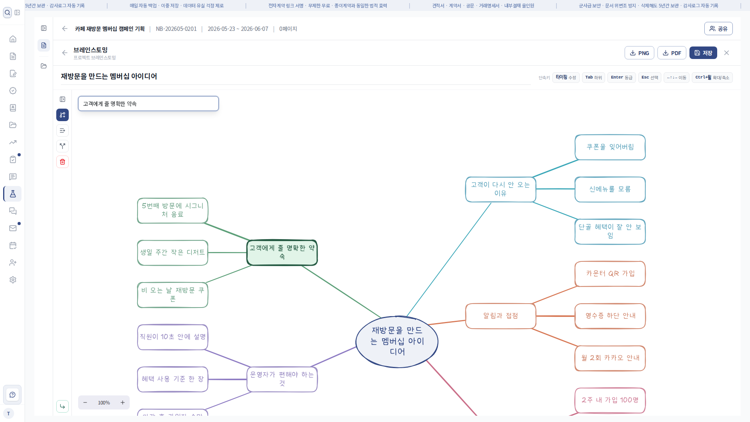750x422 pixels.
Task: Click the 저장 save button
Action: pyautogui.click(x=703, y=53)
